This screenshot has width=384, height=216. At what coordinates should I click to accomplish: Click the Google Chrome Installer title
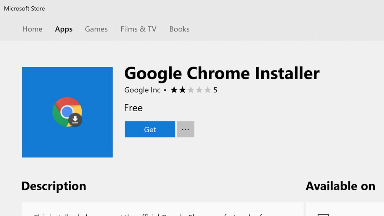click(222, 73)
